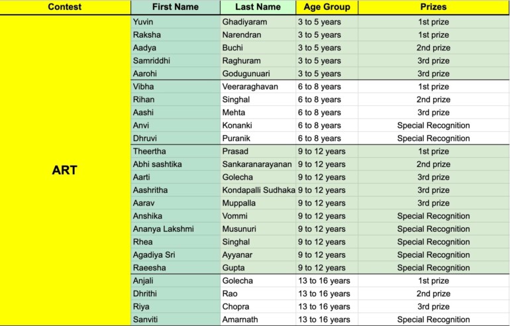Select the Prizes column header

pyautogui.click(x=433, y=7)
